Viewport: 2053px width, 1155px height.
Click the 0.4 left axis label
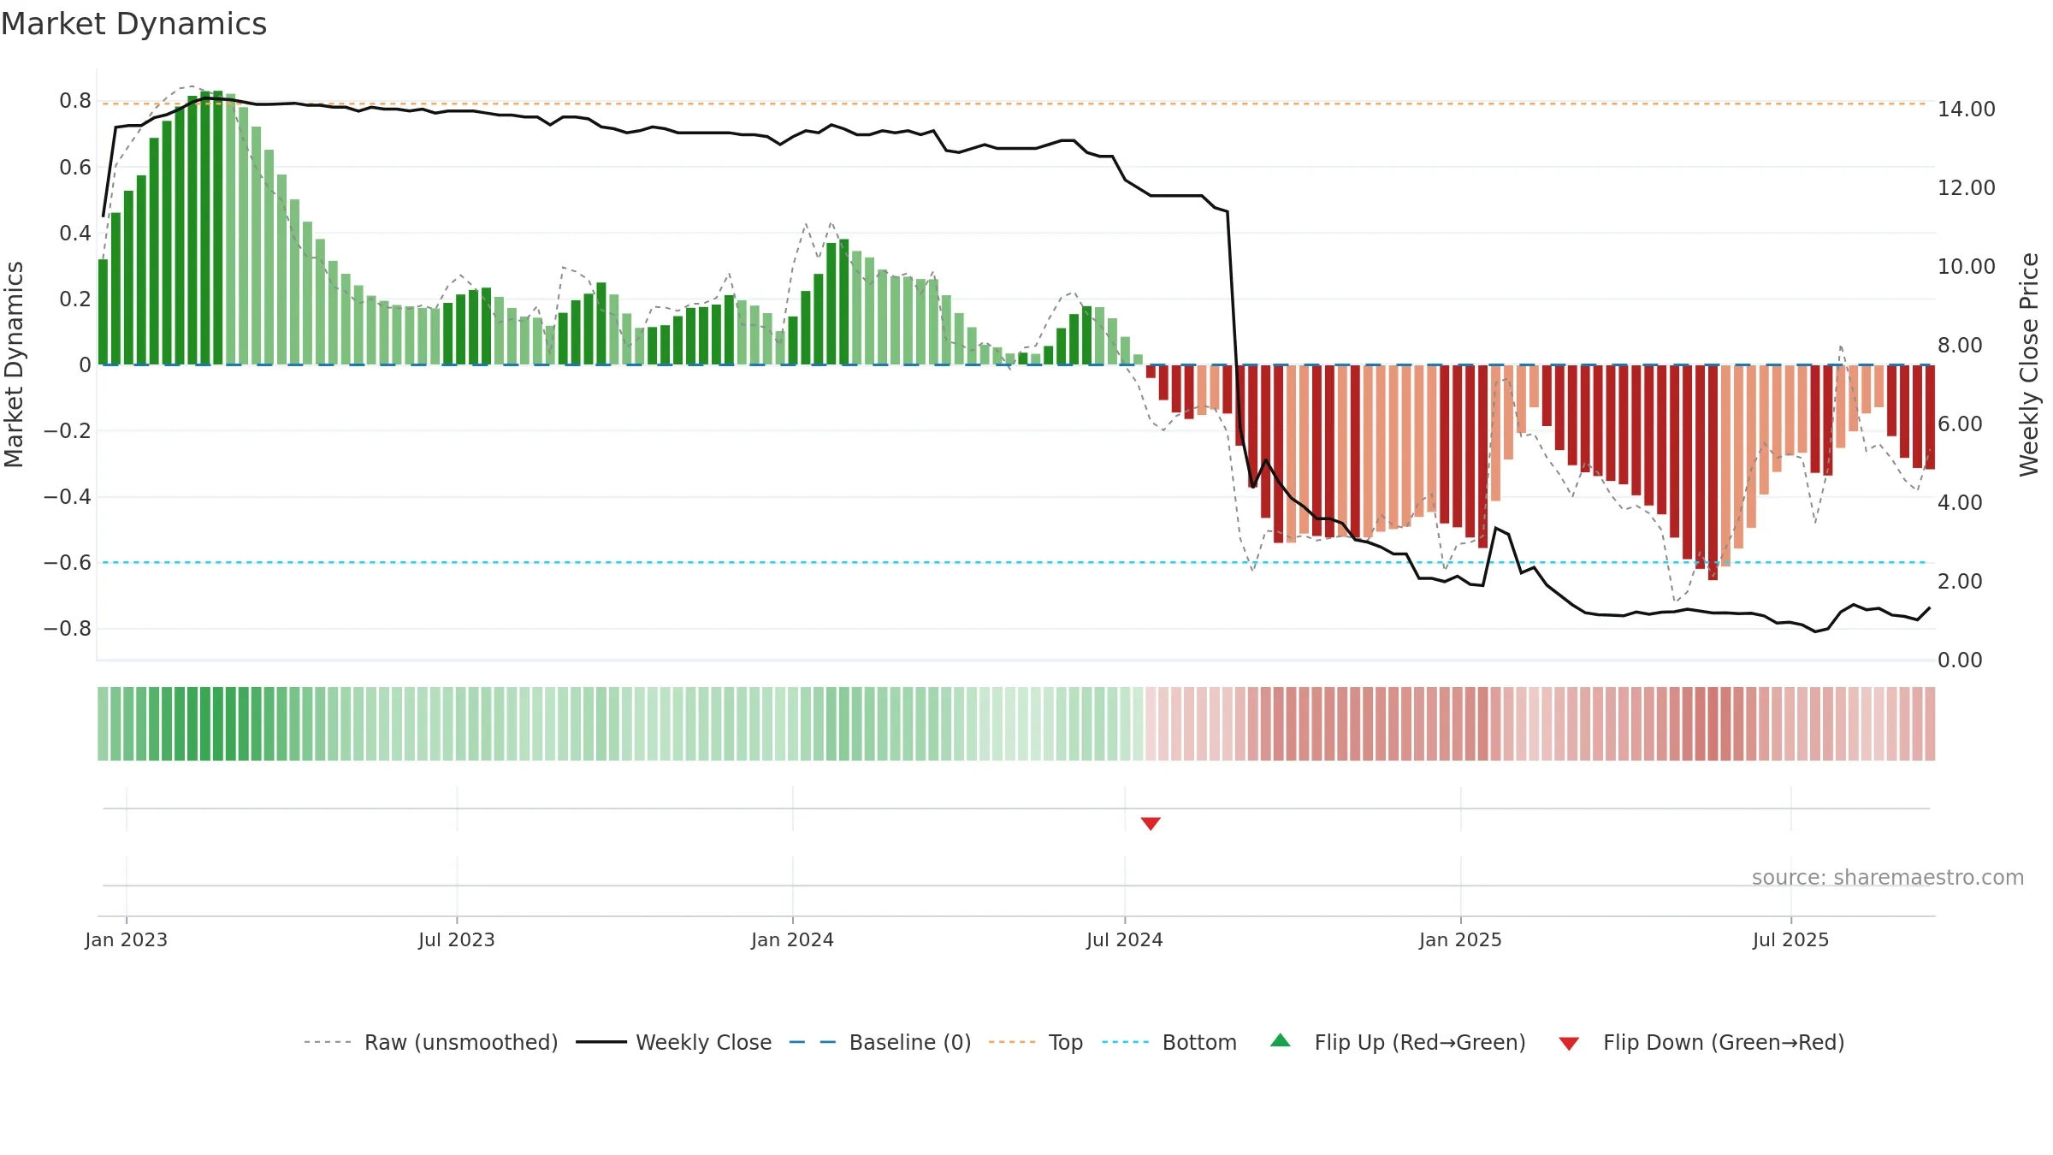point(75,234)
